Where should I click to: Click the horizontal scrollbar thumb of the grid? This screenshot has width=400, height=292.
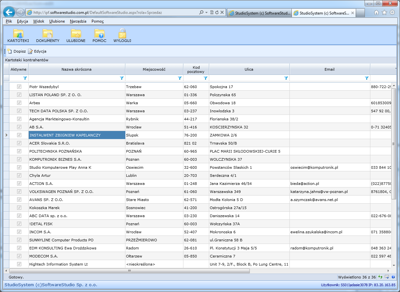coord(129,271)
